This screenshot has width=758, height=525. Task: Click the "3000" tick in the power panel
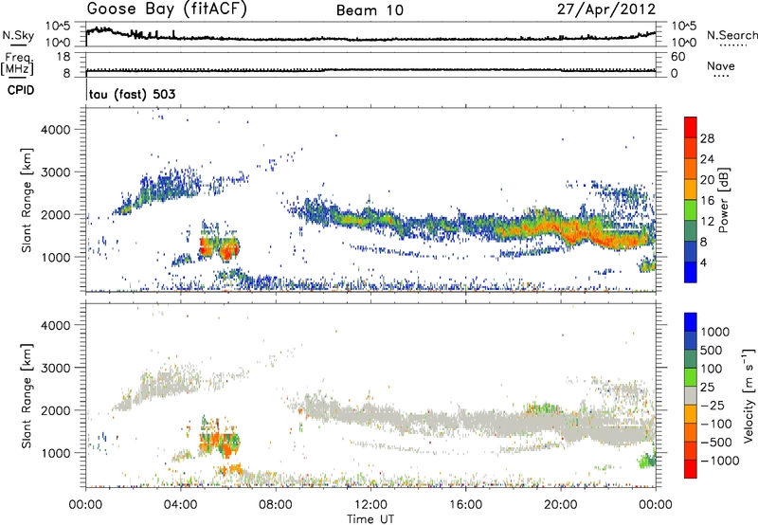pos(56,172)
